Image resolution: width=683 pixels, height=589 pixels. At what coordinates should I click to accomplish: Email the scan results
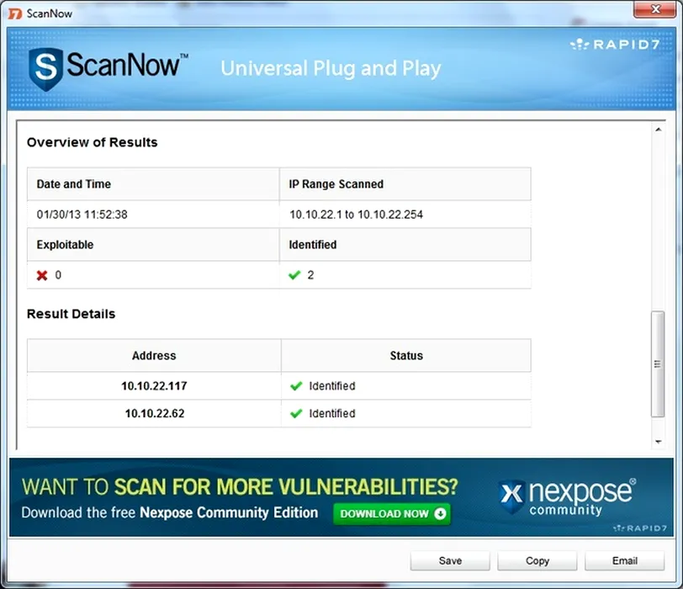point(624,561)
